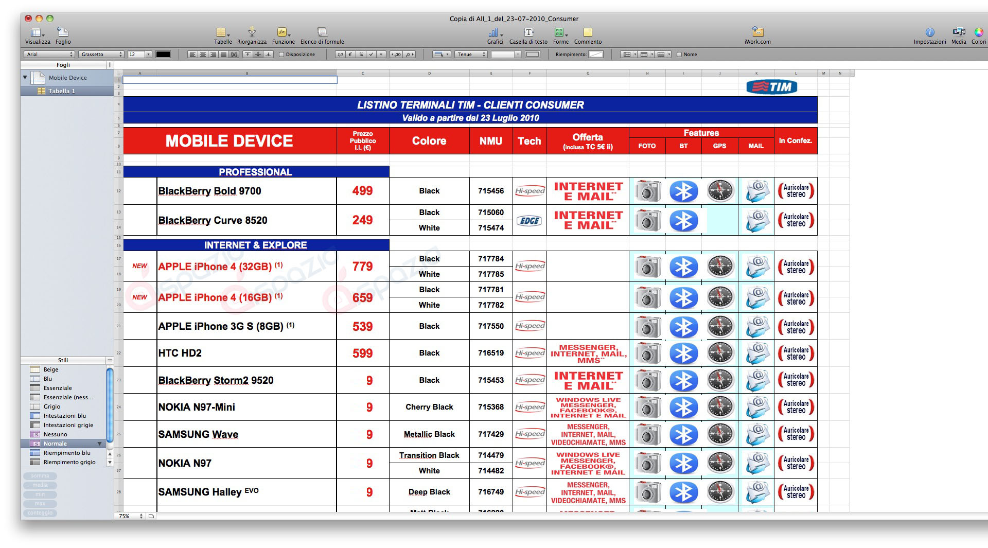The image size is (988, 548).
Task: Open the Normale style dropdown arrow
Action: pos(99,444)
